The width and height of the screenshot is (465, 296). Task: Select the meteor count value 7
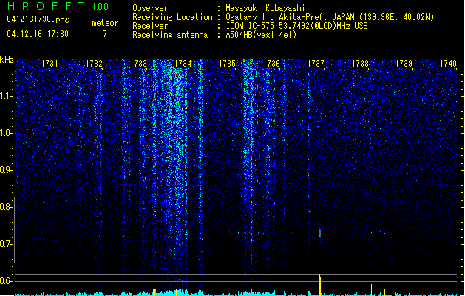(x=105, y=34)
